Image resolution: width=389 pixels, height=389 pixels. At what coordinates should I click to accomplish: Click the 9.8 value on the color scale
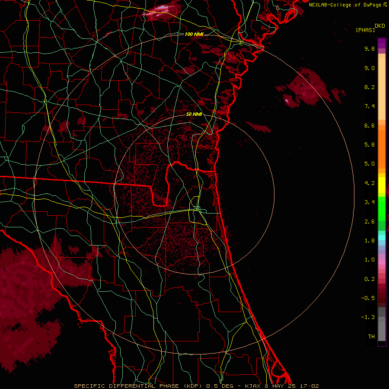click(x=370, y=48)
